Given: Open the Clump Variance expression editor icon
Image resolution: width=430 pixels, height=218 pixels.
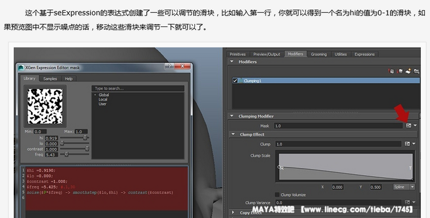Looking at the screenshot, I should tap(408, 203).
